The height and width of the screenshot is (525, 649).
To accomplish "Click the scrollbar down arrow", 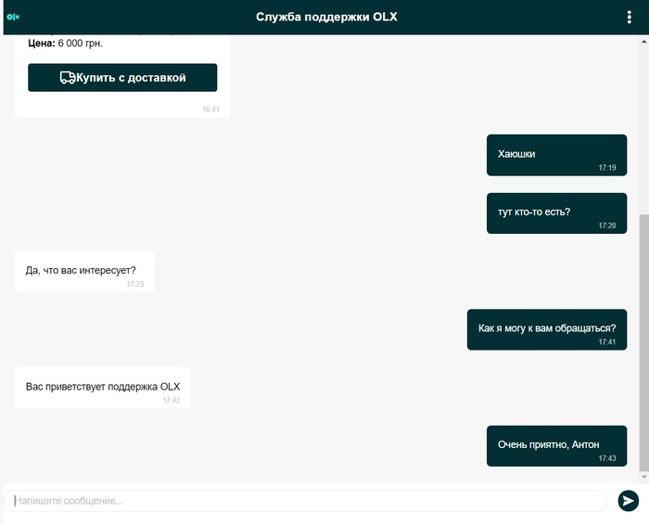I will [643, 476].
